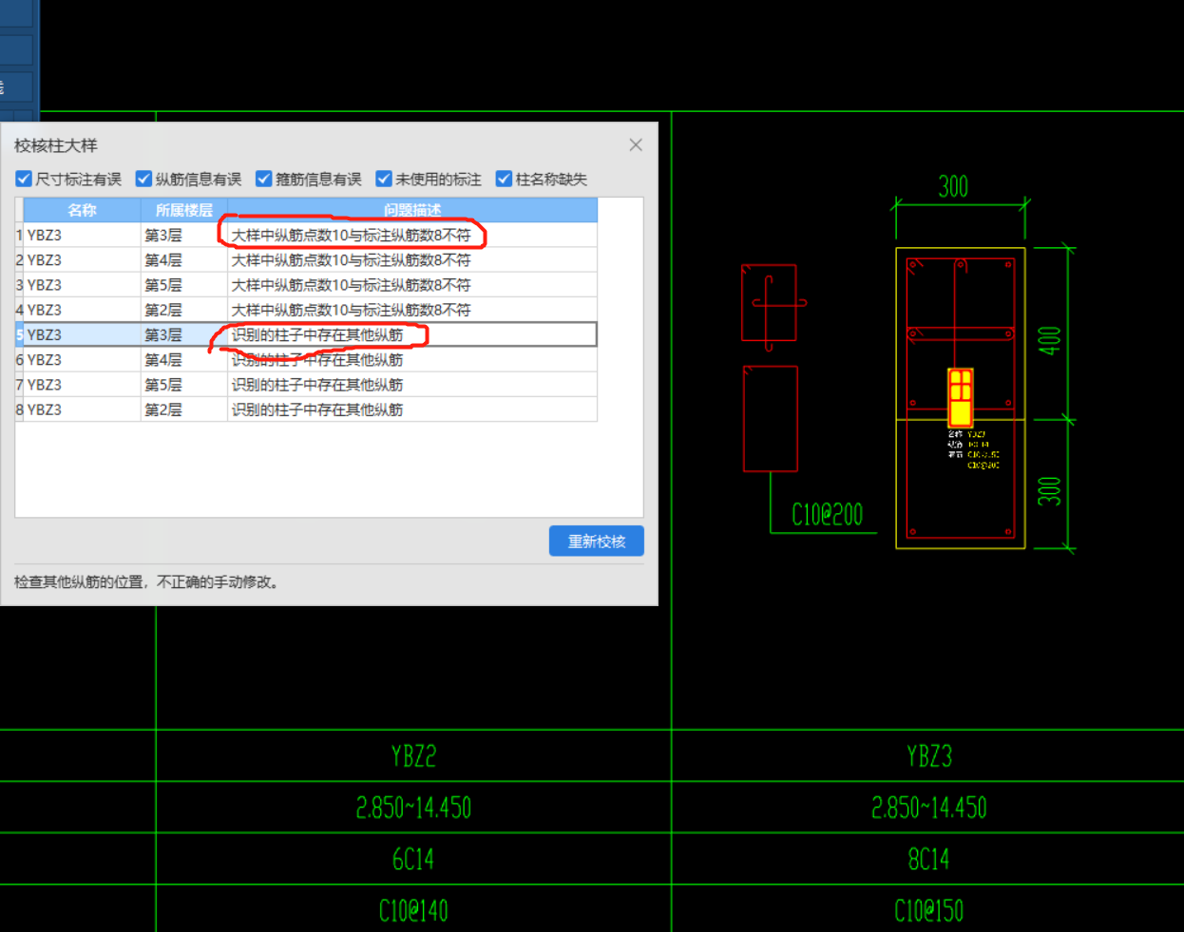The width and height of the screenshot is (1184, 932).
Task: Select row 8 YBZ3 name cell
Action: pos(82,409)
